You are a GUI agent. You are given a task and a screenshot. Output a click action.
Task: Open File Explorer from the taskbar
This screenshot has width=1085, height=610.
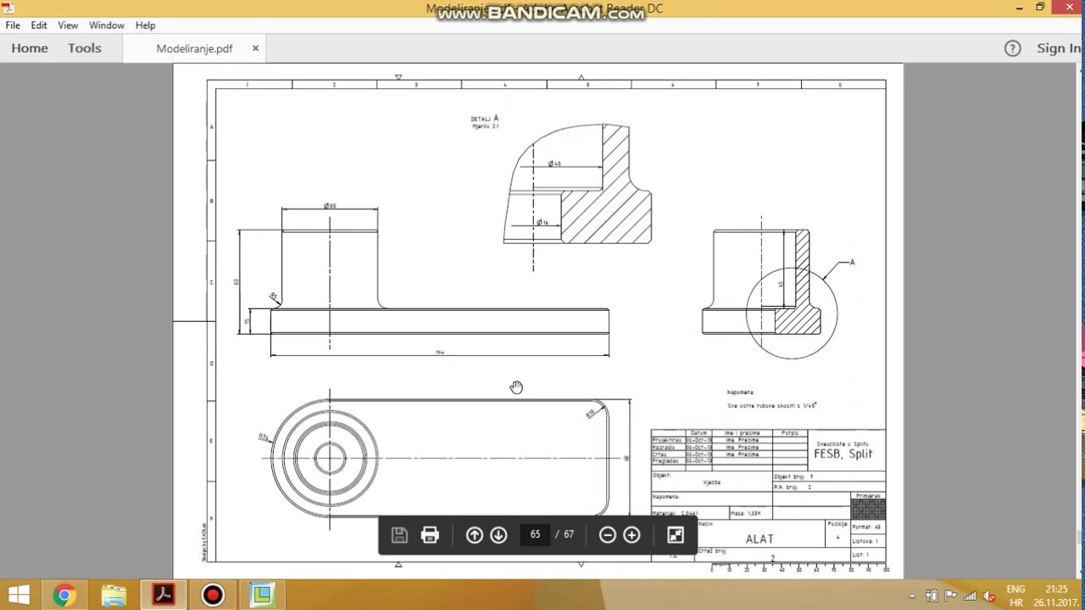tap(114, 596)
